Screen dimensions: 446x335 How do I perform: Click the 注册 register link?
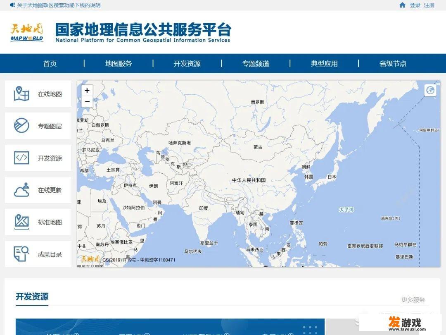429,5
